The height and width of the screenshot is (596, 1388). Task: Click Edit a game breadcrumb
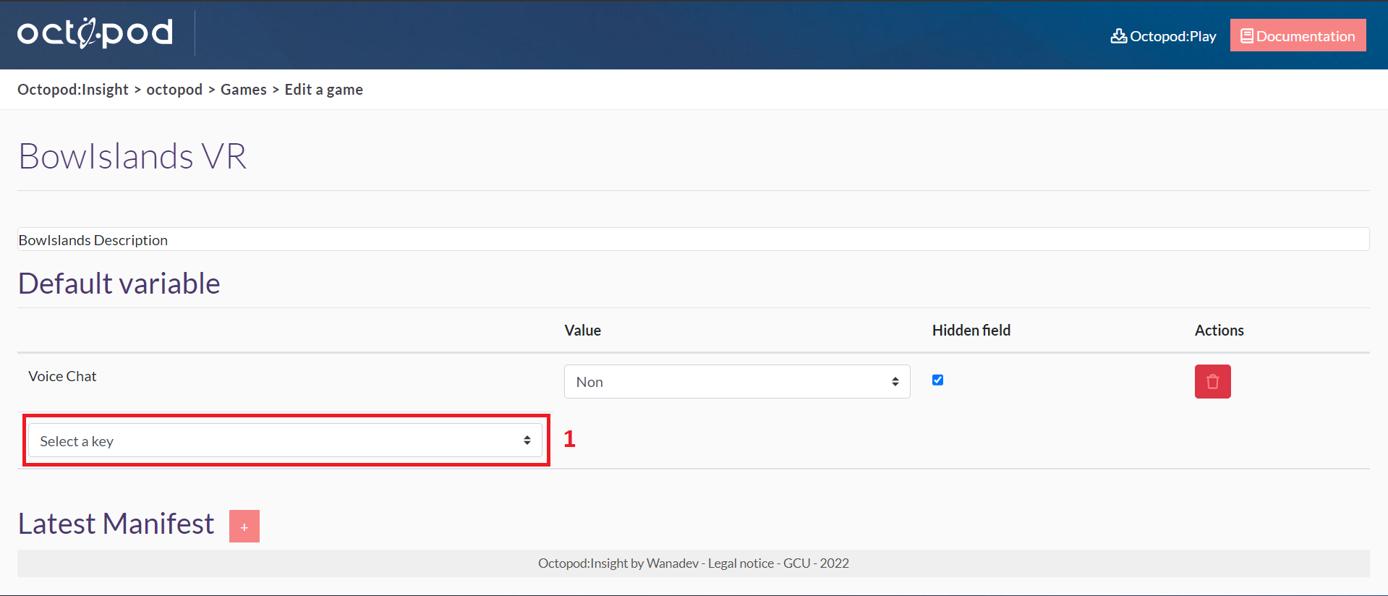[324, 90]
